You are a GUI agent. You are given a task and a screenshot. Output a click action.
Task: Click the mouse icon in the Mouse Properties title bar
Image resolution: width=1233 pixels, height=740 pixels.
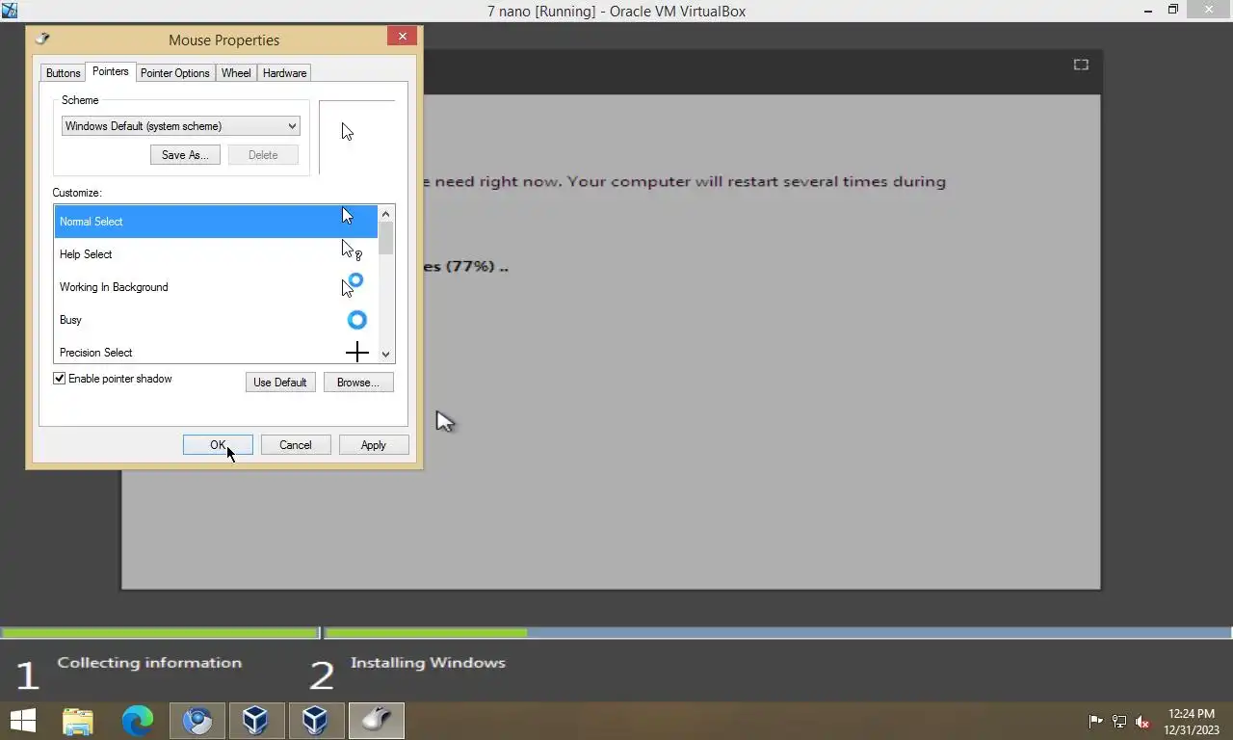pyautogui.click(x=41, y=40)
